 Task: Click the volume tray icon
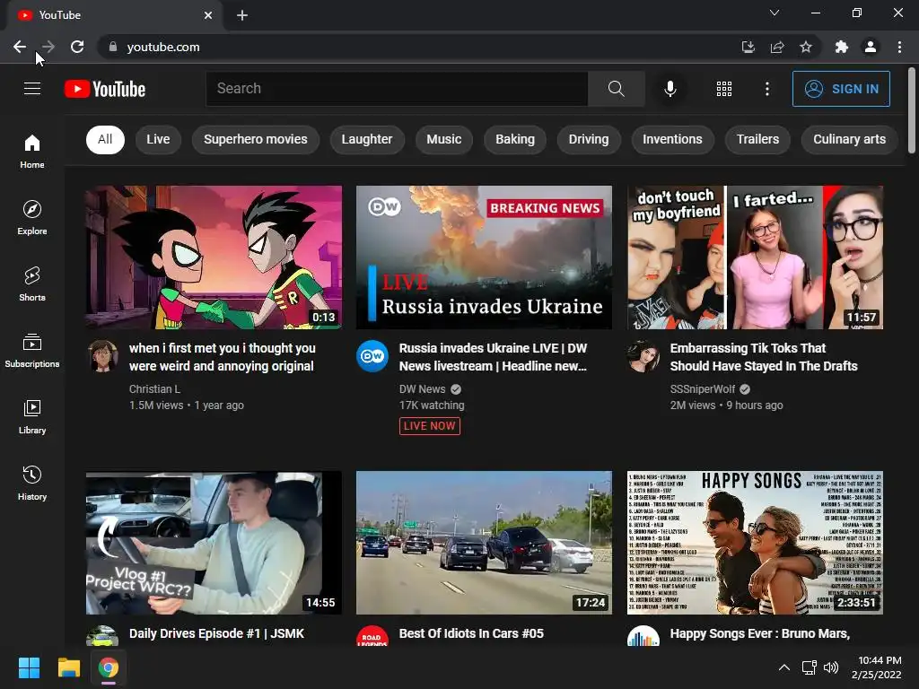[x=830, y=667]
